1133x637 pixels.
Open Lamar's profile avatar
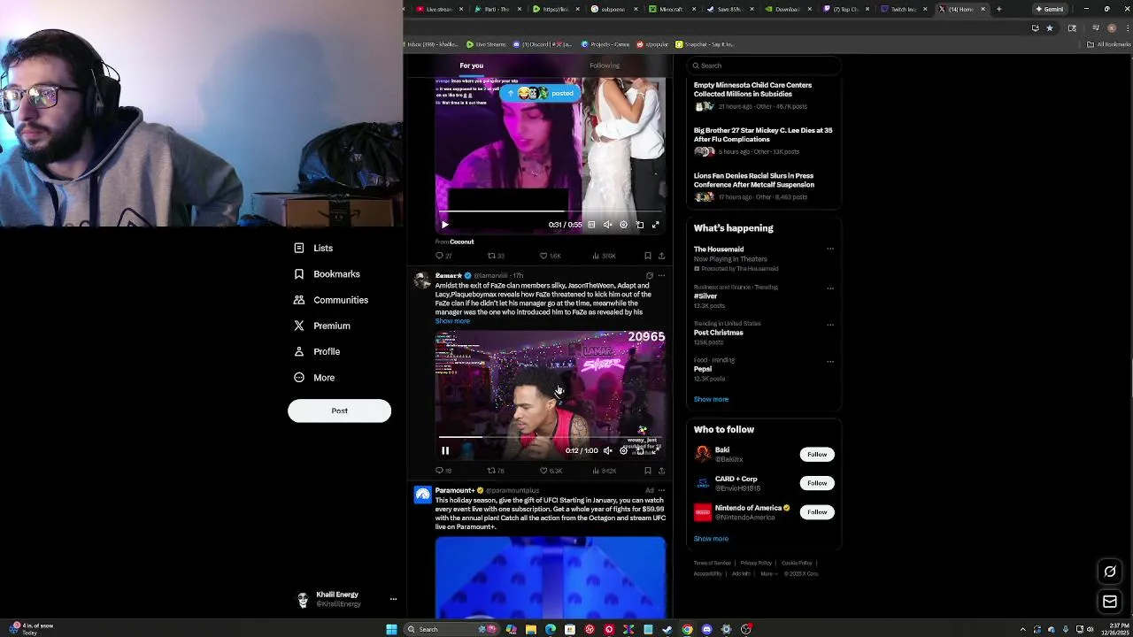point(422,280)
